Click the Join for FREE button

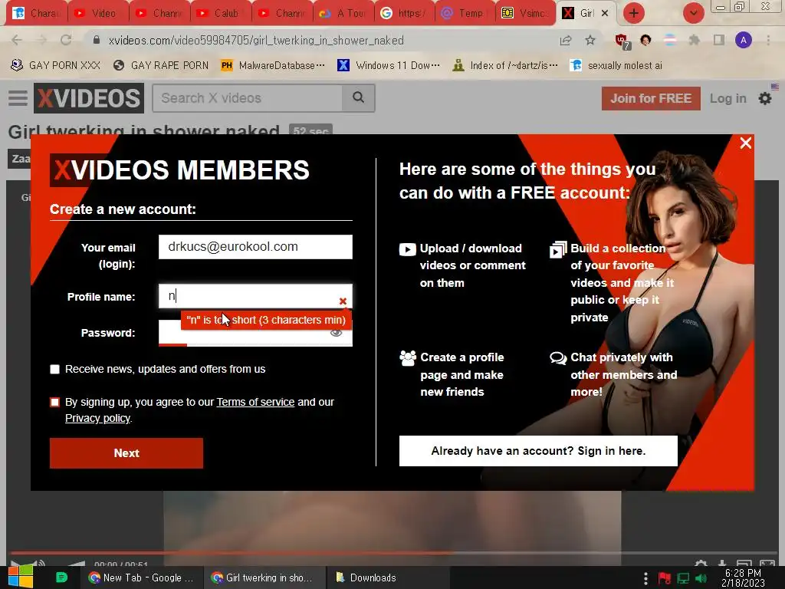tap(651, 98)
